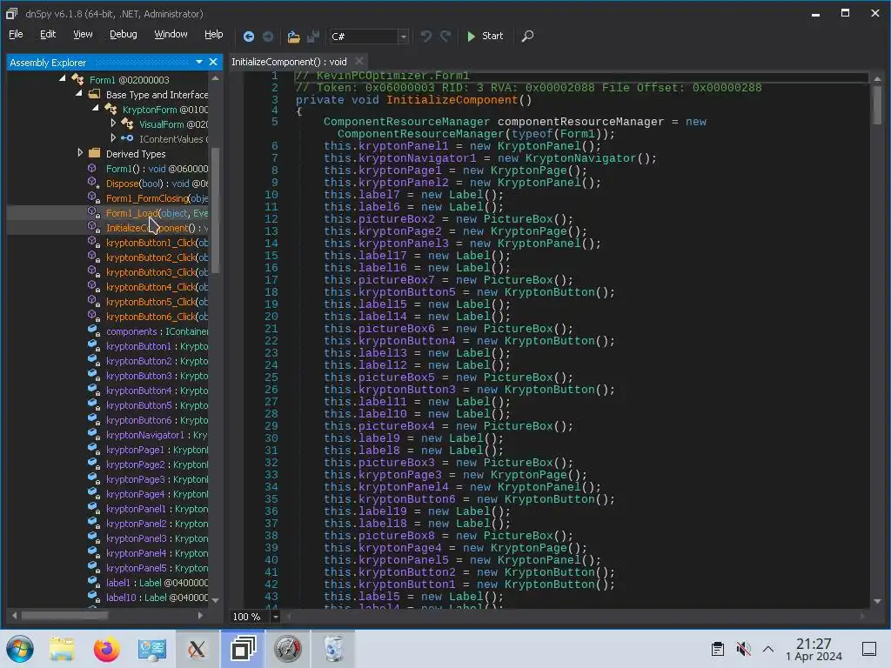Open the 100 % zoom dropdown
The height and width of the screenshot is (668, 891).
tap(276, 617)
